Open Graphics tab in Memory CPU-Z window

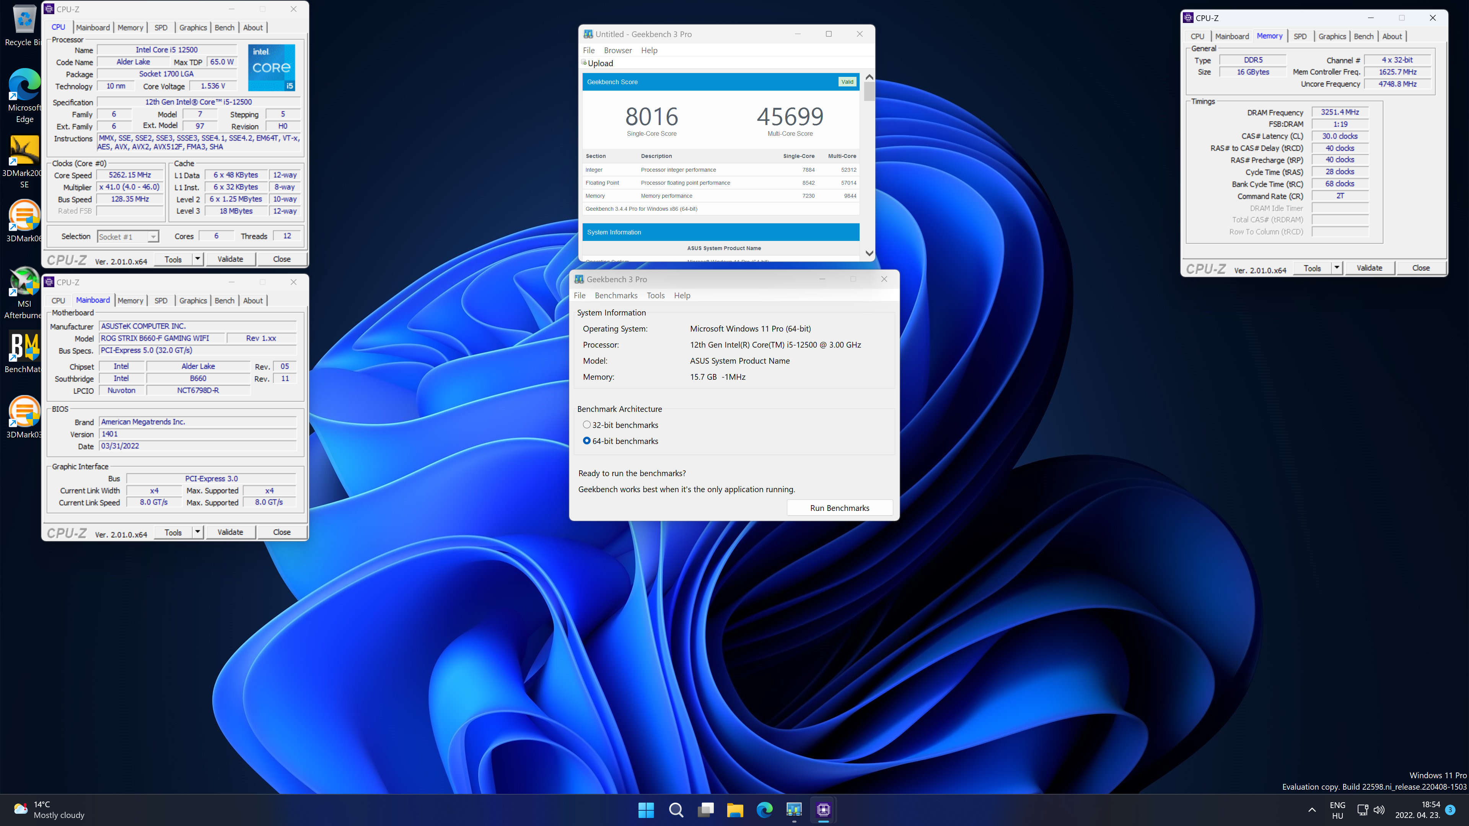(1332, 36)
